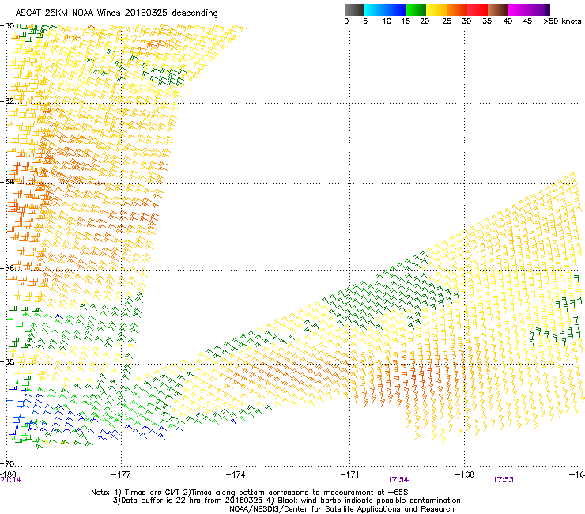Click the yellow 20-25 knots legend segment
This screenshot has width=585, height=514.
(x=436, y=9)
